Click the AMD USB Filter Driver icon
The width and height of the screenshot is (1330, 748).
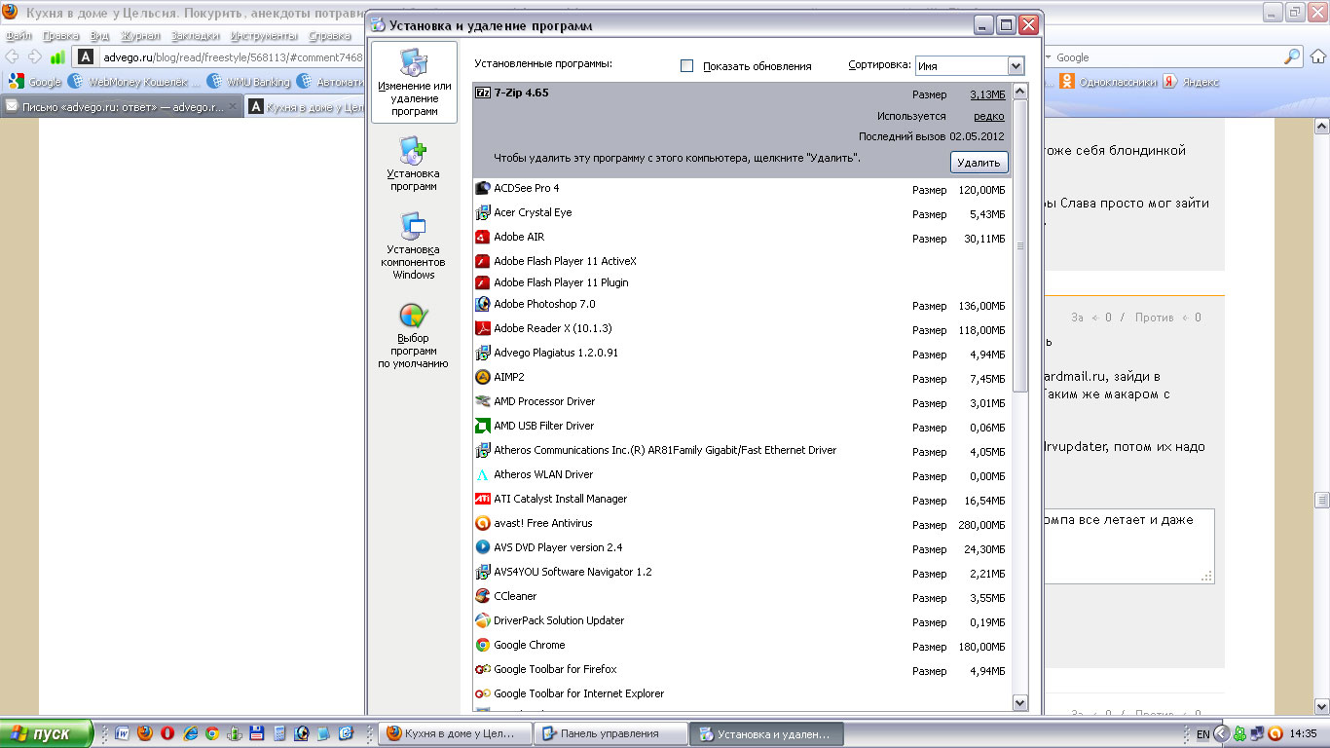482,426
